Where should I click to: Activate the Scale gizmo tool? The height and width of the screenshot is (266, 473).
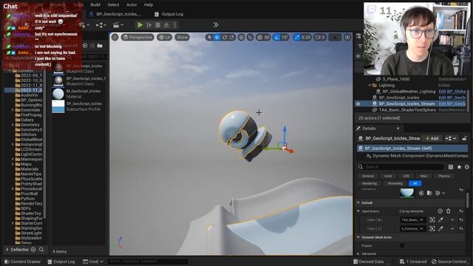pos(231,38)
